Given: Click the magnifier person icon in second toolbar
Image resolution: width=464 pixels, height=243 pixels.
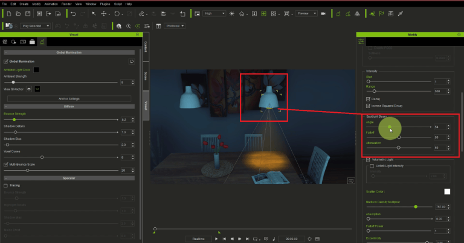Looking at the screenshot, I should point(129,26).
